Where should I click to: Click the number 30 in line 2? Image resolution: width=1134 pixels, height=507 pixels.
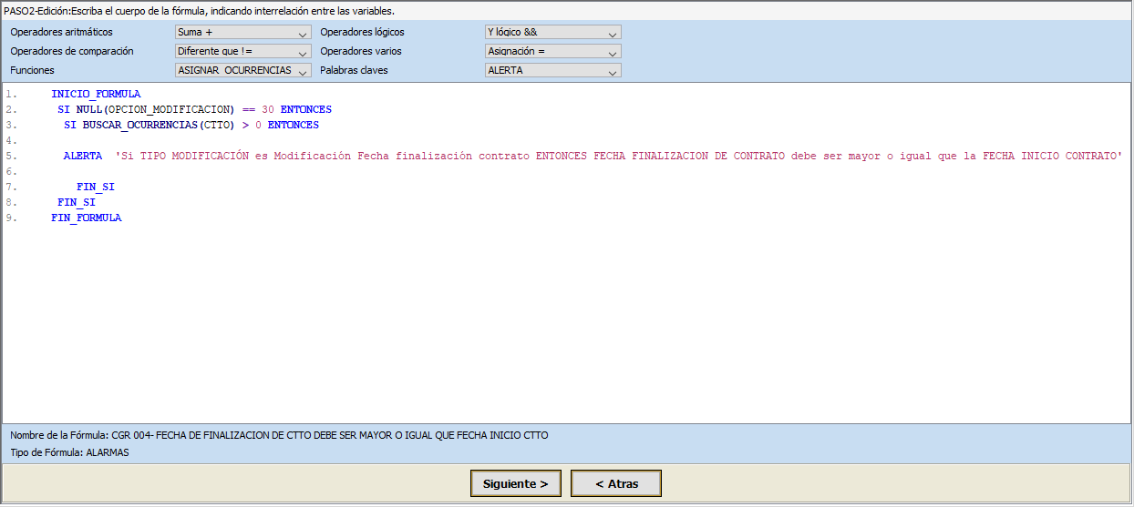pyautogui.click(x=267, y=109)
